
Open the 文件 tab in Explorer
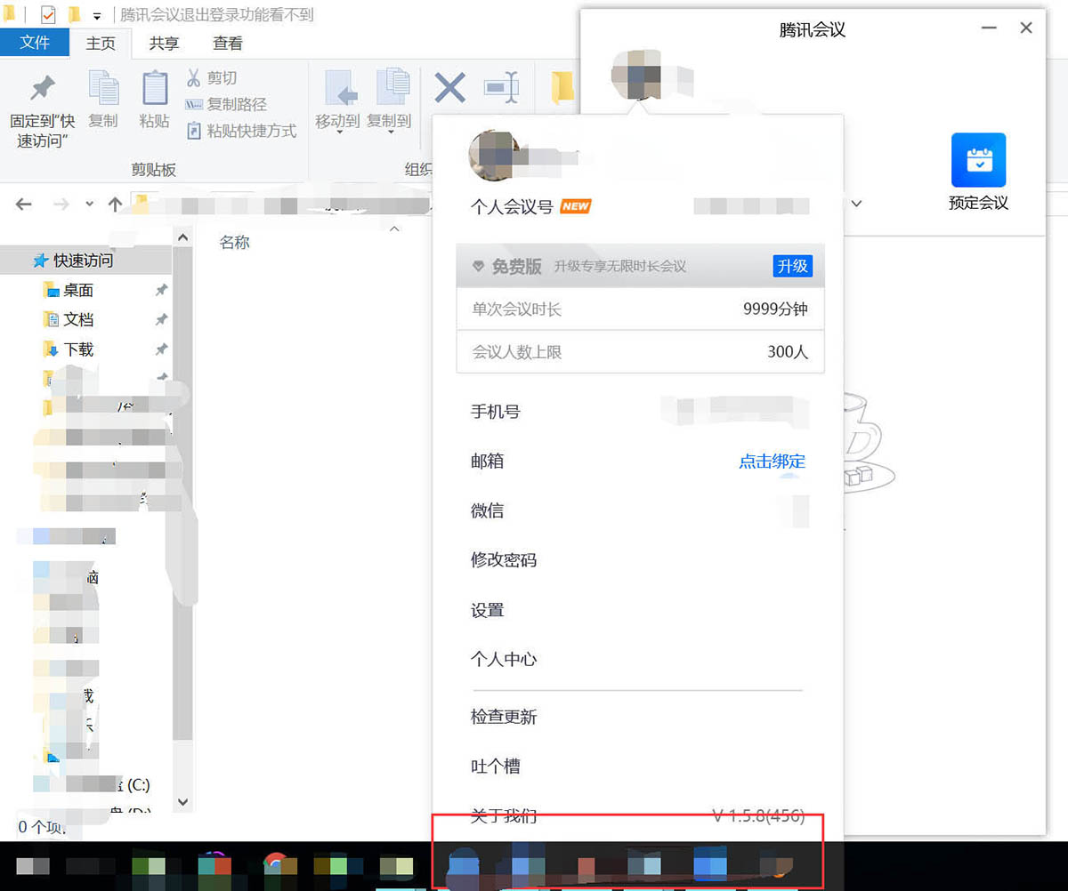point(35,42)
